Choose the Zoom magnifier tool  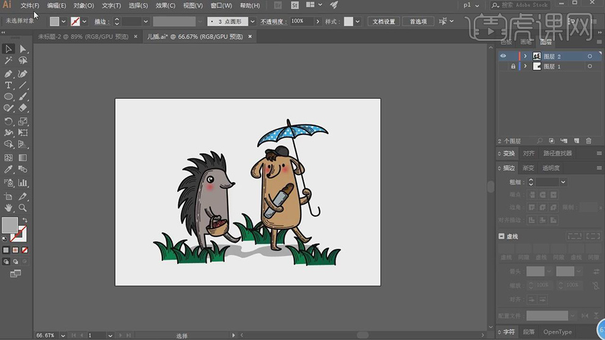click(x=23, y=208)
